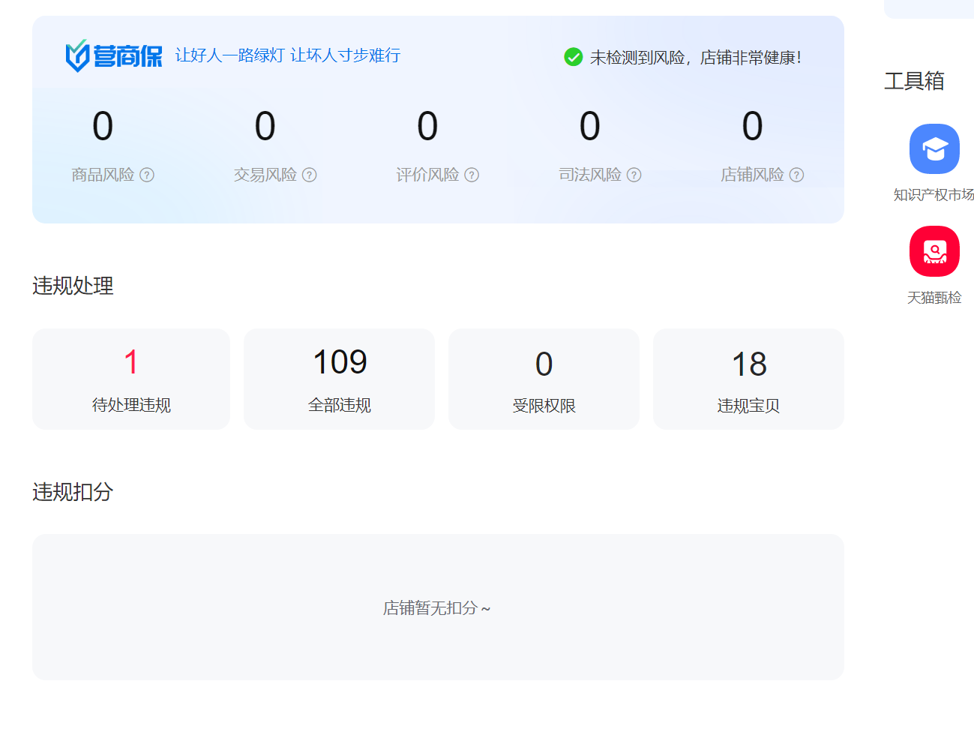
Task: Click help icon beside 评价风险
Action: [x=472, y=175]
